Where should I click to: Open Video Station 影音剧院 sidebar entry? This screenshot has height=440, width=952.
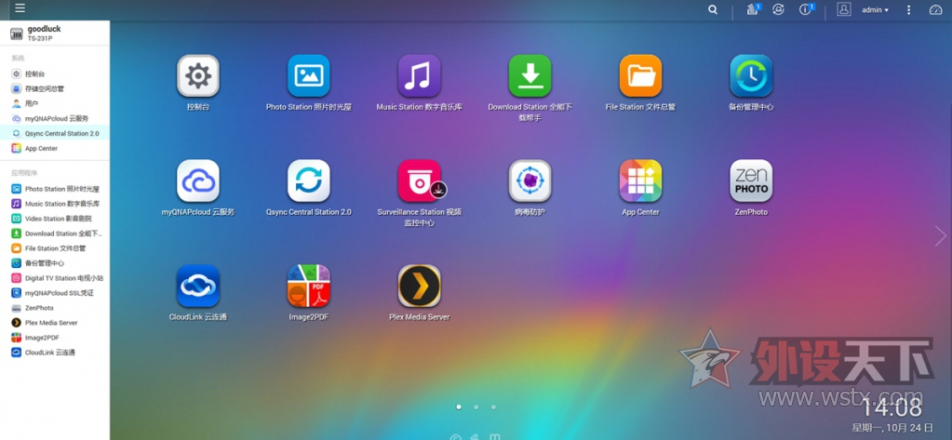[x=55, y=219]
